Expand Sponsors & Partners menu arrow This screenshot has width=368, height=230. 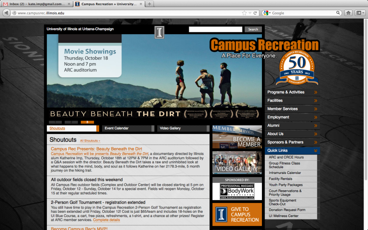[316, 142]
